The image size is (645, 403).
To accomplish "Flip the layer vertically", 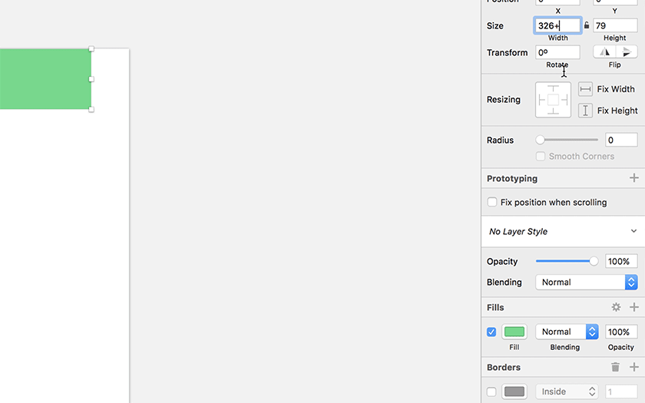I will [627, 52].
